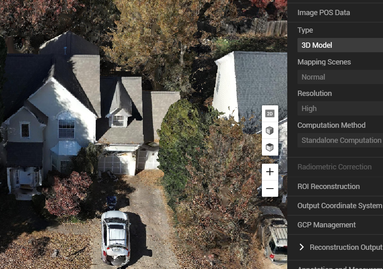The width and height of the screenshot is (383, 269).
Task: Switch the map view to 2D
Action: 270,114
